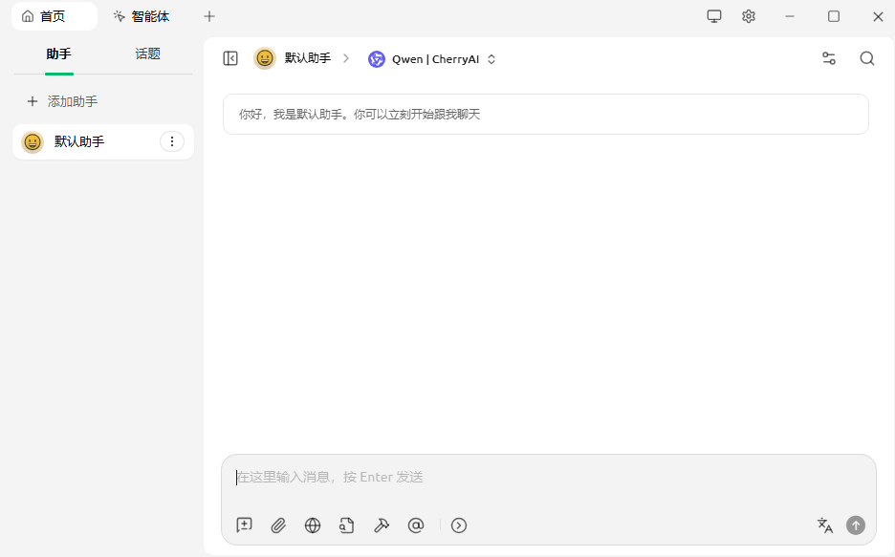
Task: Switch to the 话题 sidebar tab
Action: (x=148, y=54)
